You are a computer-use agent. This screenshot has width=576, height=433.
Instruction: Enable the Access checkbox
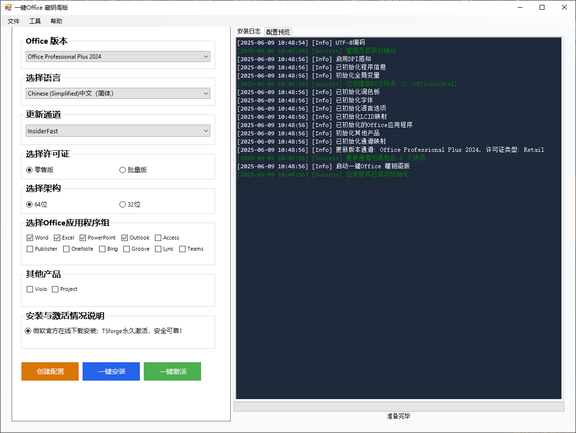[158, 238]
